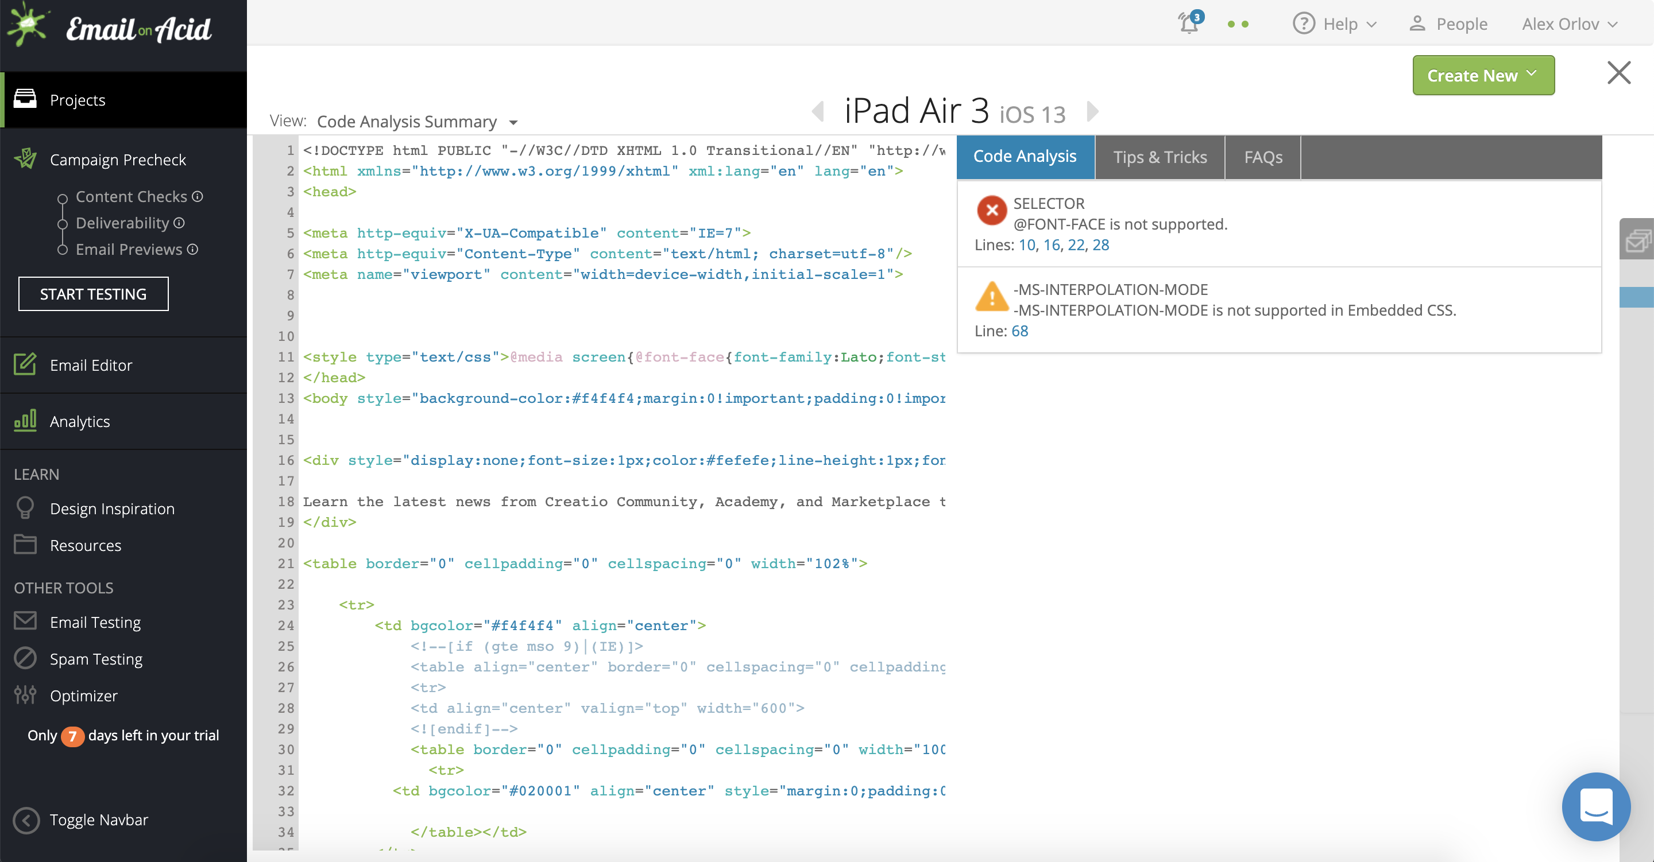Go to the next device preview arrow

point(1092,112)
